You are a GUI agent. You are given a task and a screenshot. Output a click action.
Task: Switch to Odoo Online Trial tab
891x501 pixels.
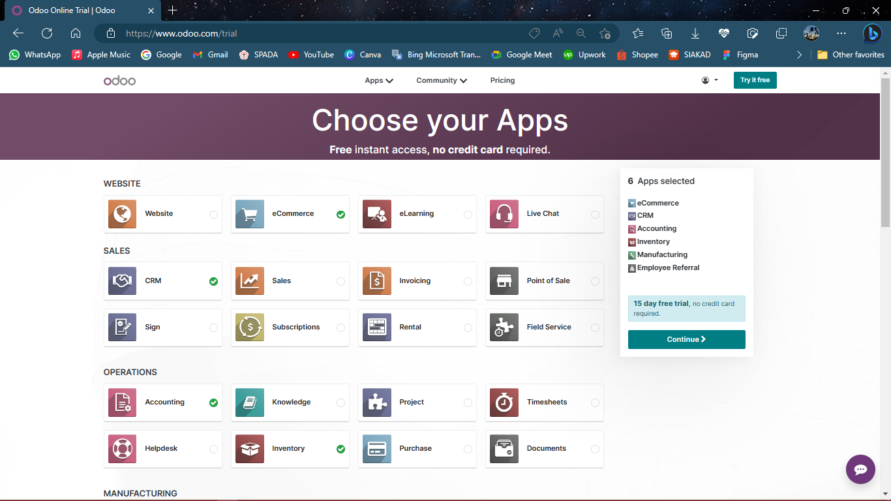83,10
